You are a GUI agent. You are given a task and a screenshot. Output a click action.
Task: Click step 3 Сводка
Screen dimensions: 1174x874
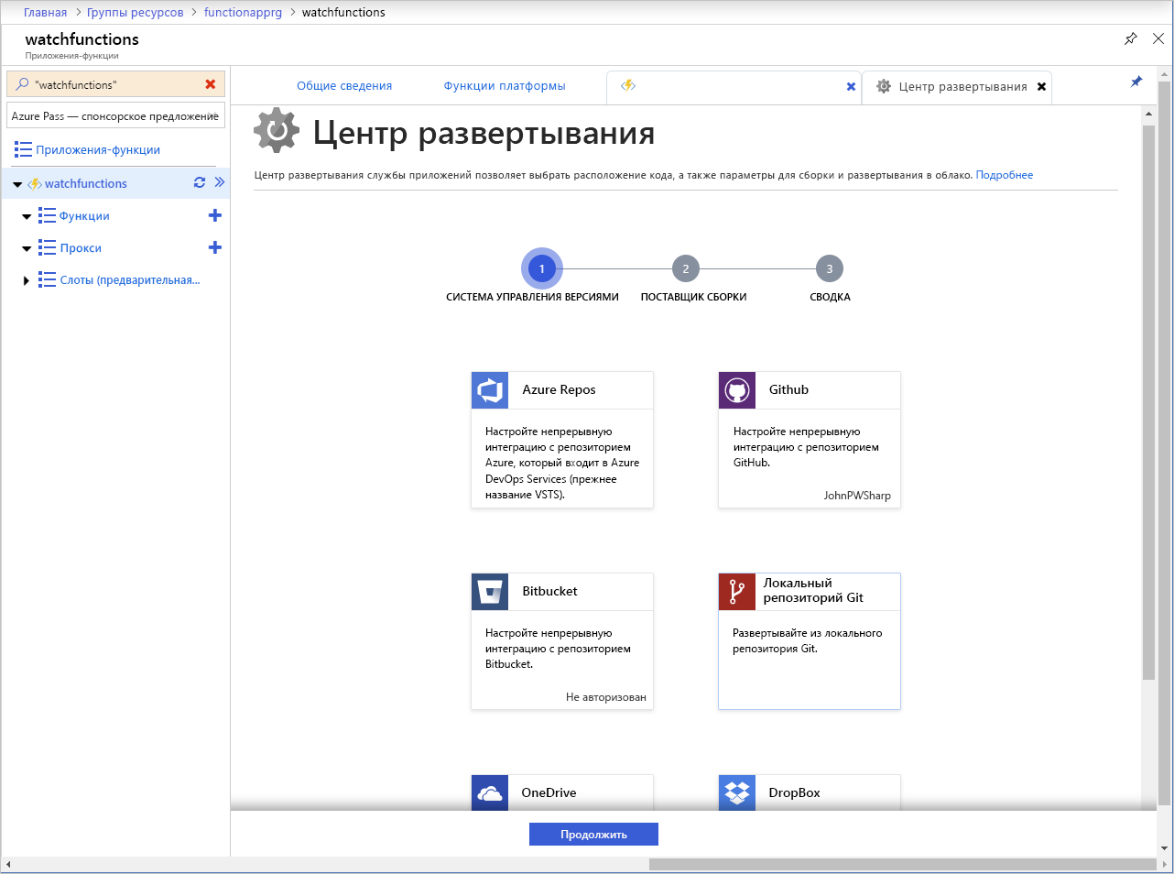coord(829,268)
